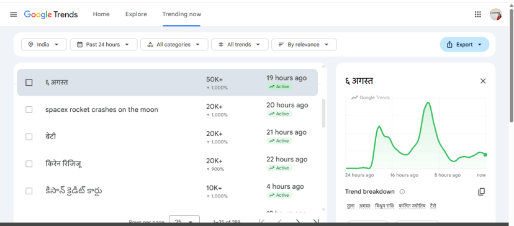Click the Active badge for 22 hours ago
The image size is (514, 226).
(x=279, y=168)
